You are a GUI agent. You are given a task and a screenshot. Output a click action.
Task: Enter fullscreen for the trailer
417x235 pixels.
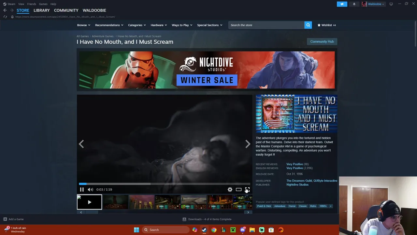click(x=247, y=189)
